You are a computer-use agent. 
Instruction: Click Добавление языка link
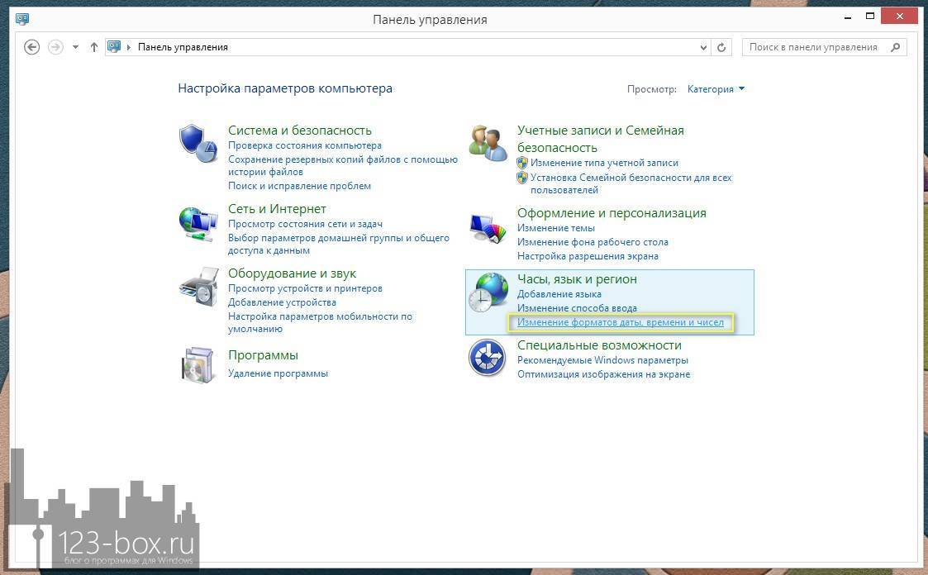pos(559,294)
